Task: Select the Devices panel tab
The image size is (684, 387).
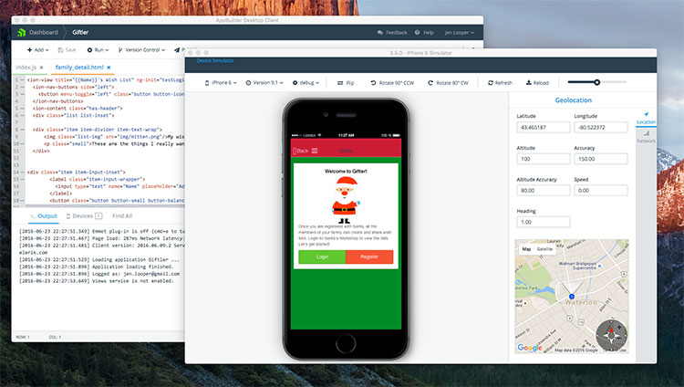Action: click(84, 215)
